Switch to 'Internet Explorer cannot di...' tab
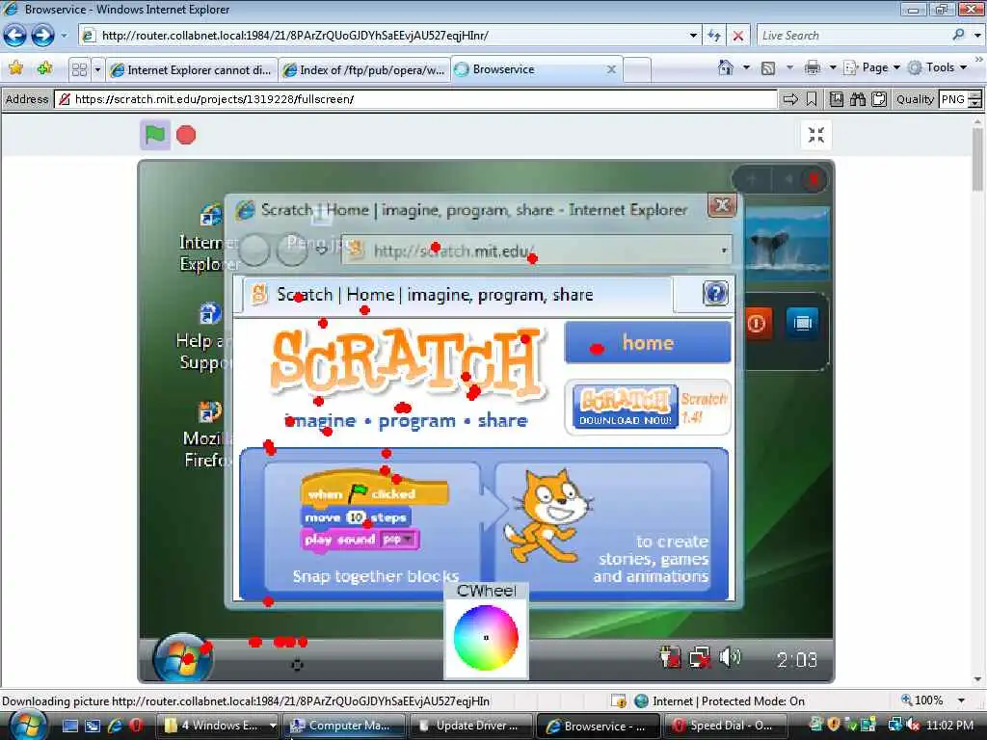Image resolution: width=987 pixels, height=740 pixels. coord(192,69)
